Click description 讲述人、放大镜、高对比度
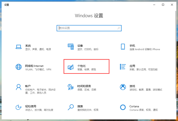The width and height of the screenshot is (178, 121). [39, 110]
